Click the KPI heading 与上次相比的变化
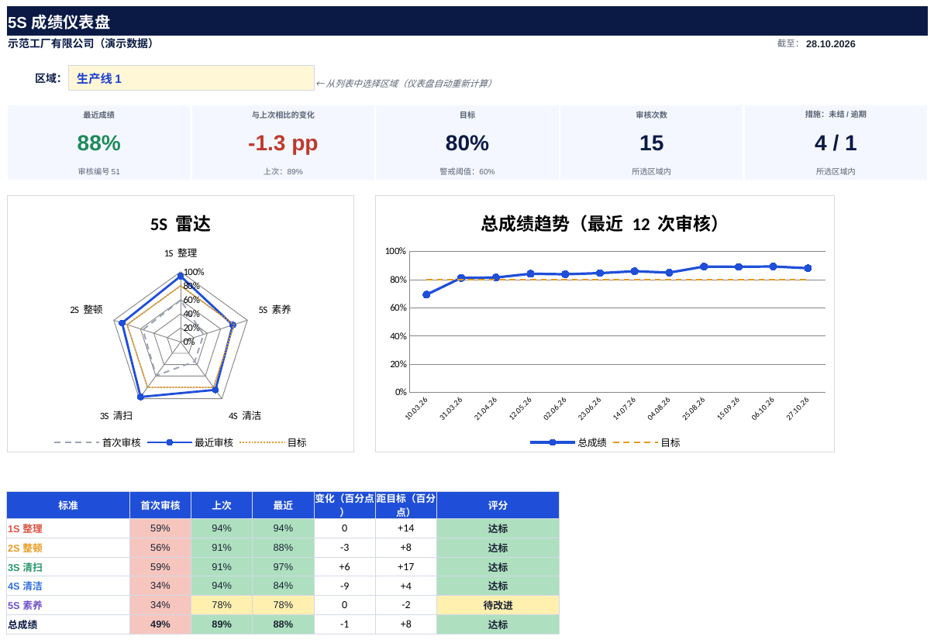 point(283,115)
